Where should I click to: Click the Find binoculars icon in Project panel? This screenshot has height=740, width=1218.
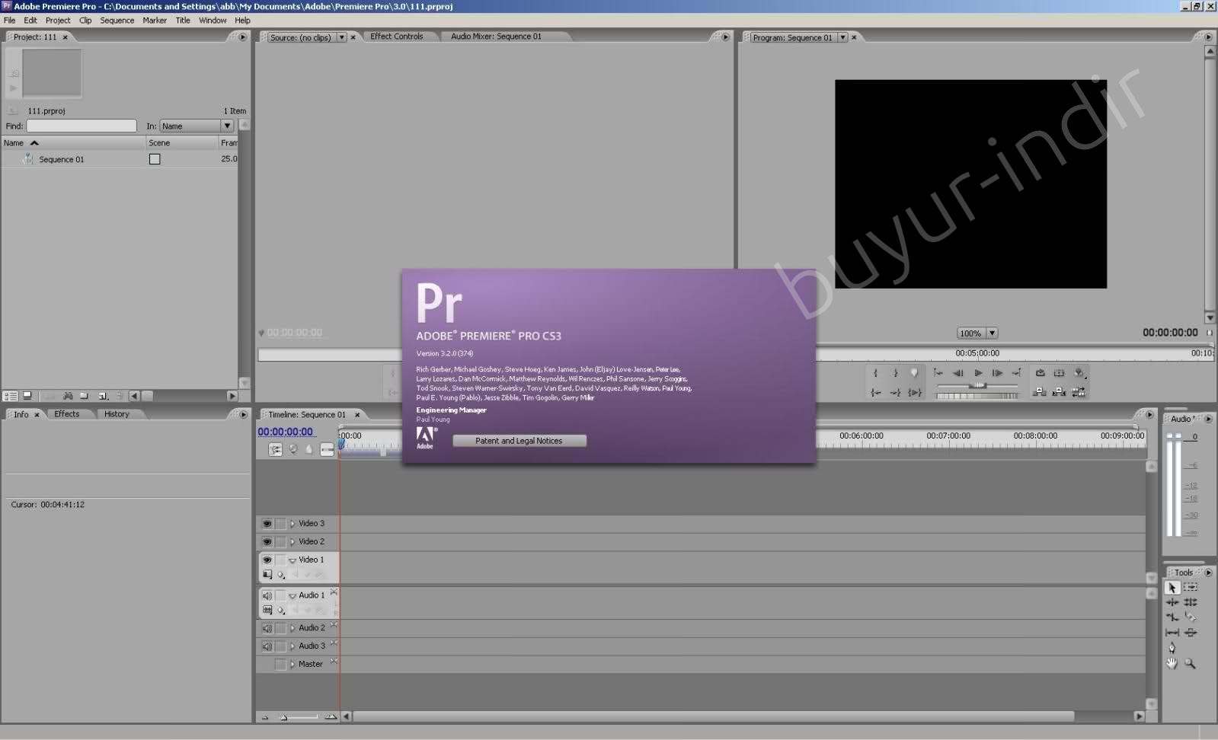click(68, 396)
